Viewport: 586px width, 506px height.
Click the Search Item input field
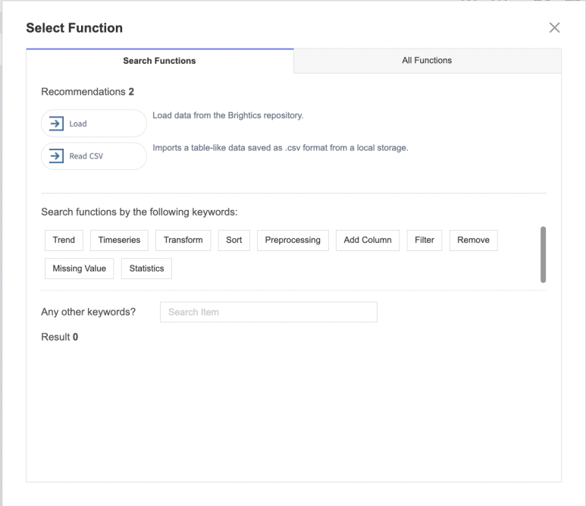(268, 313)
